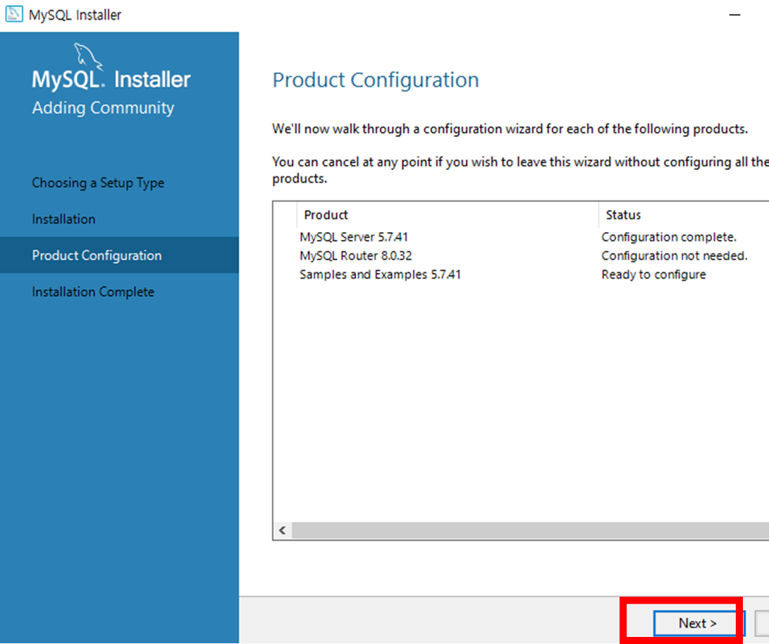This screenshot has width=769, height=644.
Task: Click the 'Adding Community' subtitle
Action: tap(103, 108)
